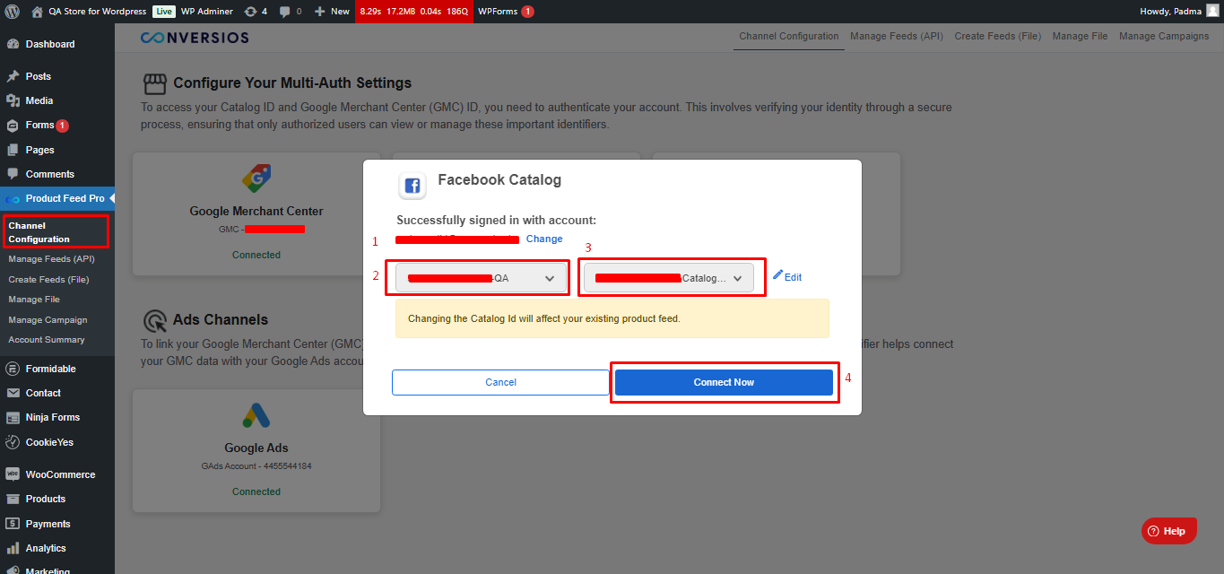This screenshot has width=1224, height=574.
Task: Click Cancel in Facebook Catalog dialog
Action: point(500,382)
